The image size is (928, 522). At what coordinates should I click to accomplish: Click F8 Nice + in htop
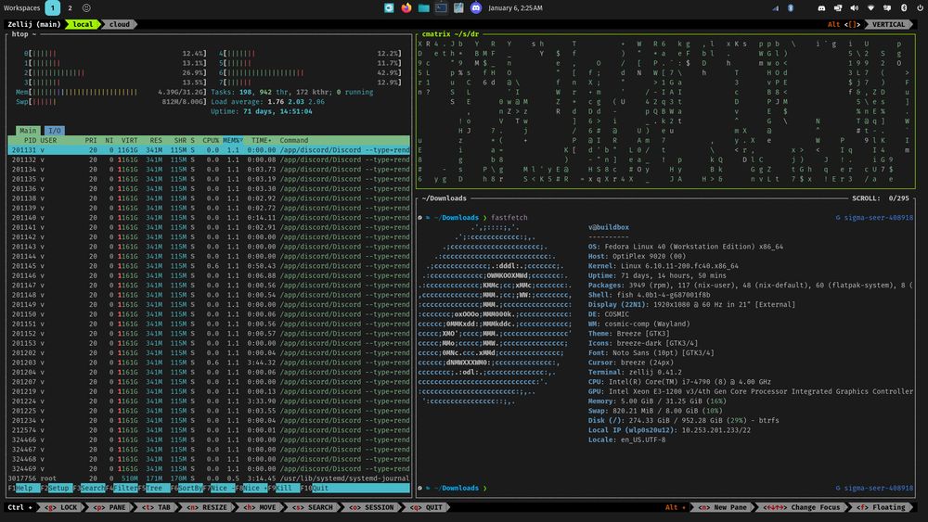[251, 488]
